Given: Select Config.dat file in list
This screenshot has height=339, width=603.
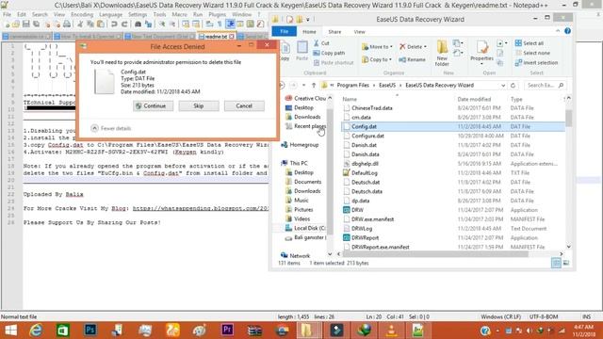Looking at the screenshot, I should 452,126.
